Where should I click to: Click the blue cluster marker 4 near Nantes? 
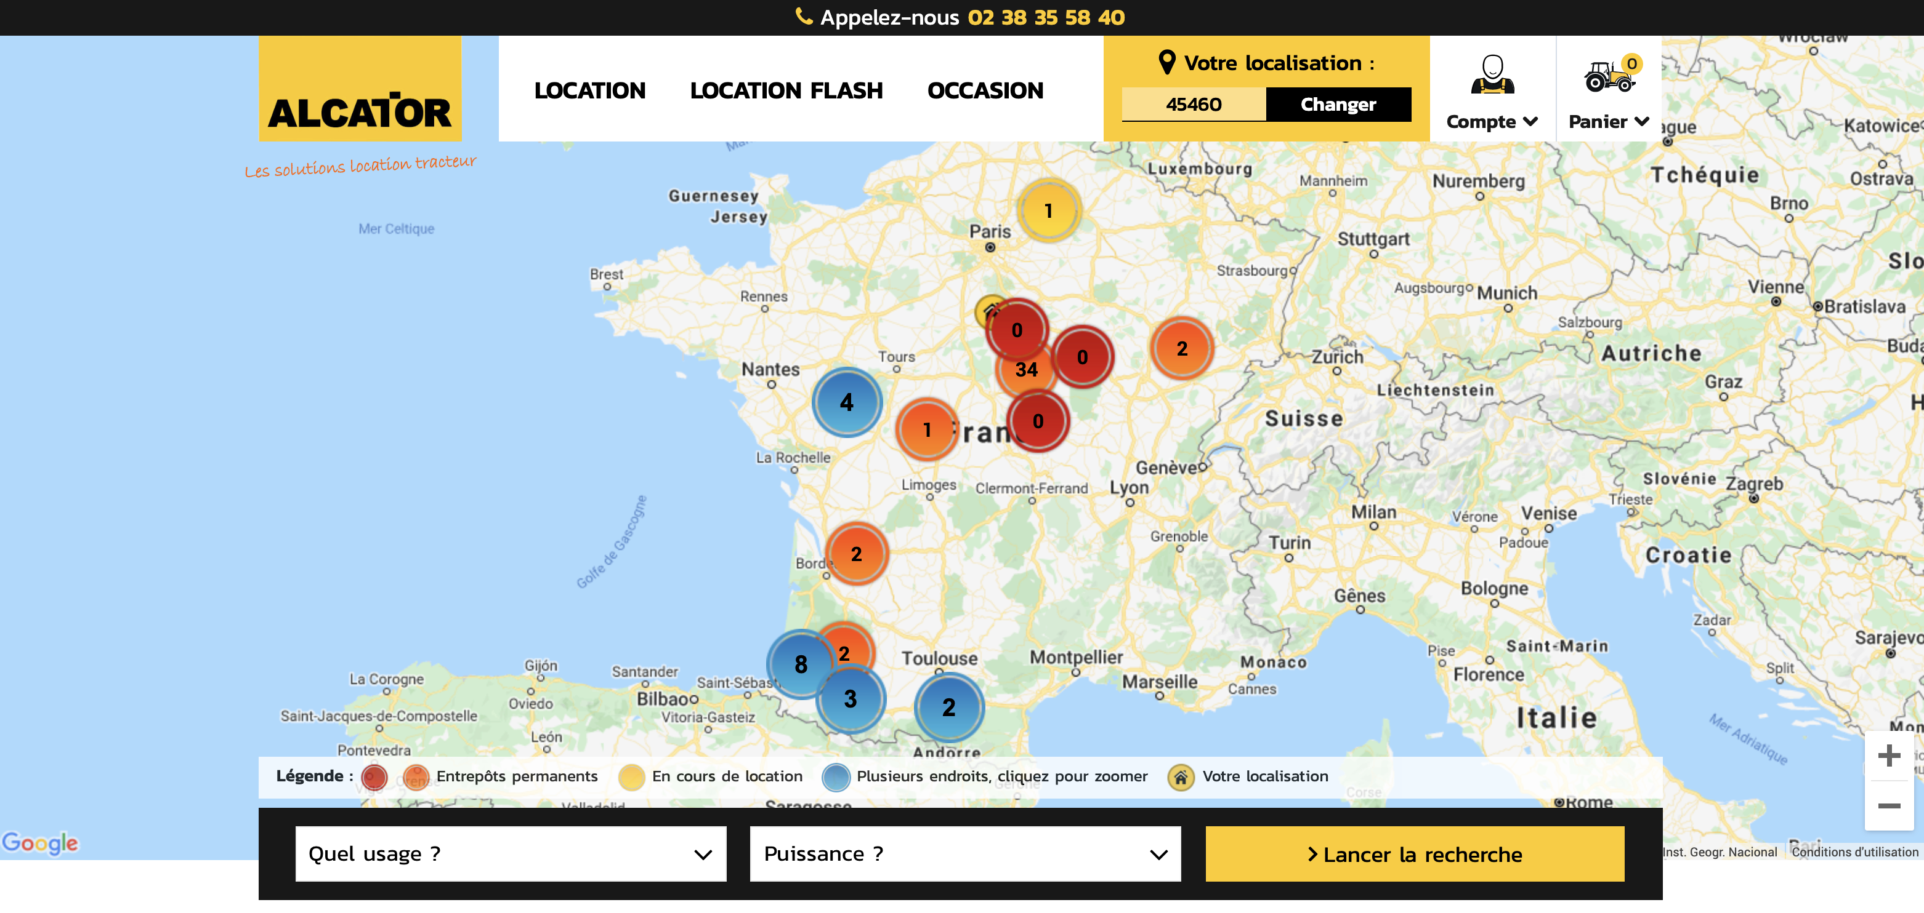coord(846,403)
